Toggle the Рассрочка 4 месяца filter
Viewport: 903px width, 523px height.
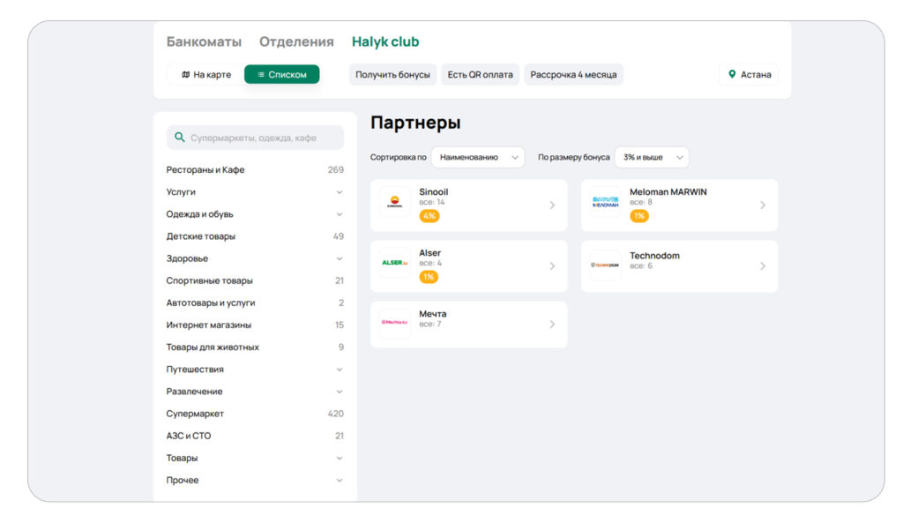pyautogui.click(x=573, y=74)
